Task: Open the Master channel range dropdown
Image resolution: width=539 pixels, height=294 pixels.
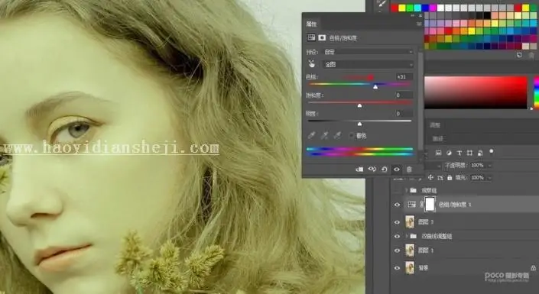Action: pyautogui.click(x=368, y=64)
